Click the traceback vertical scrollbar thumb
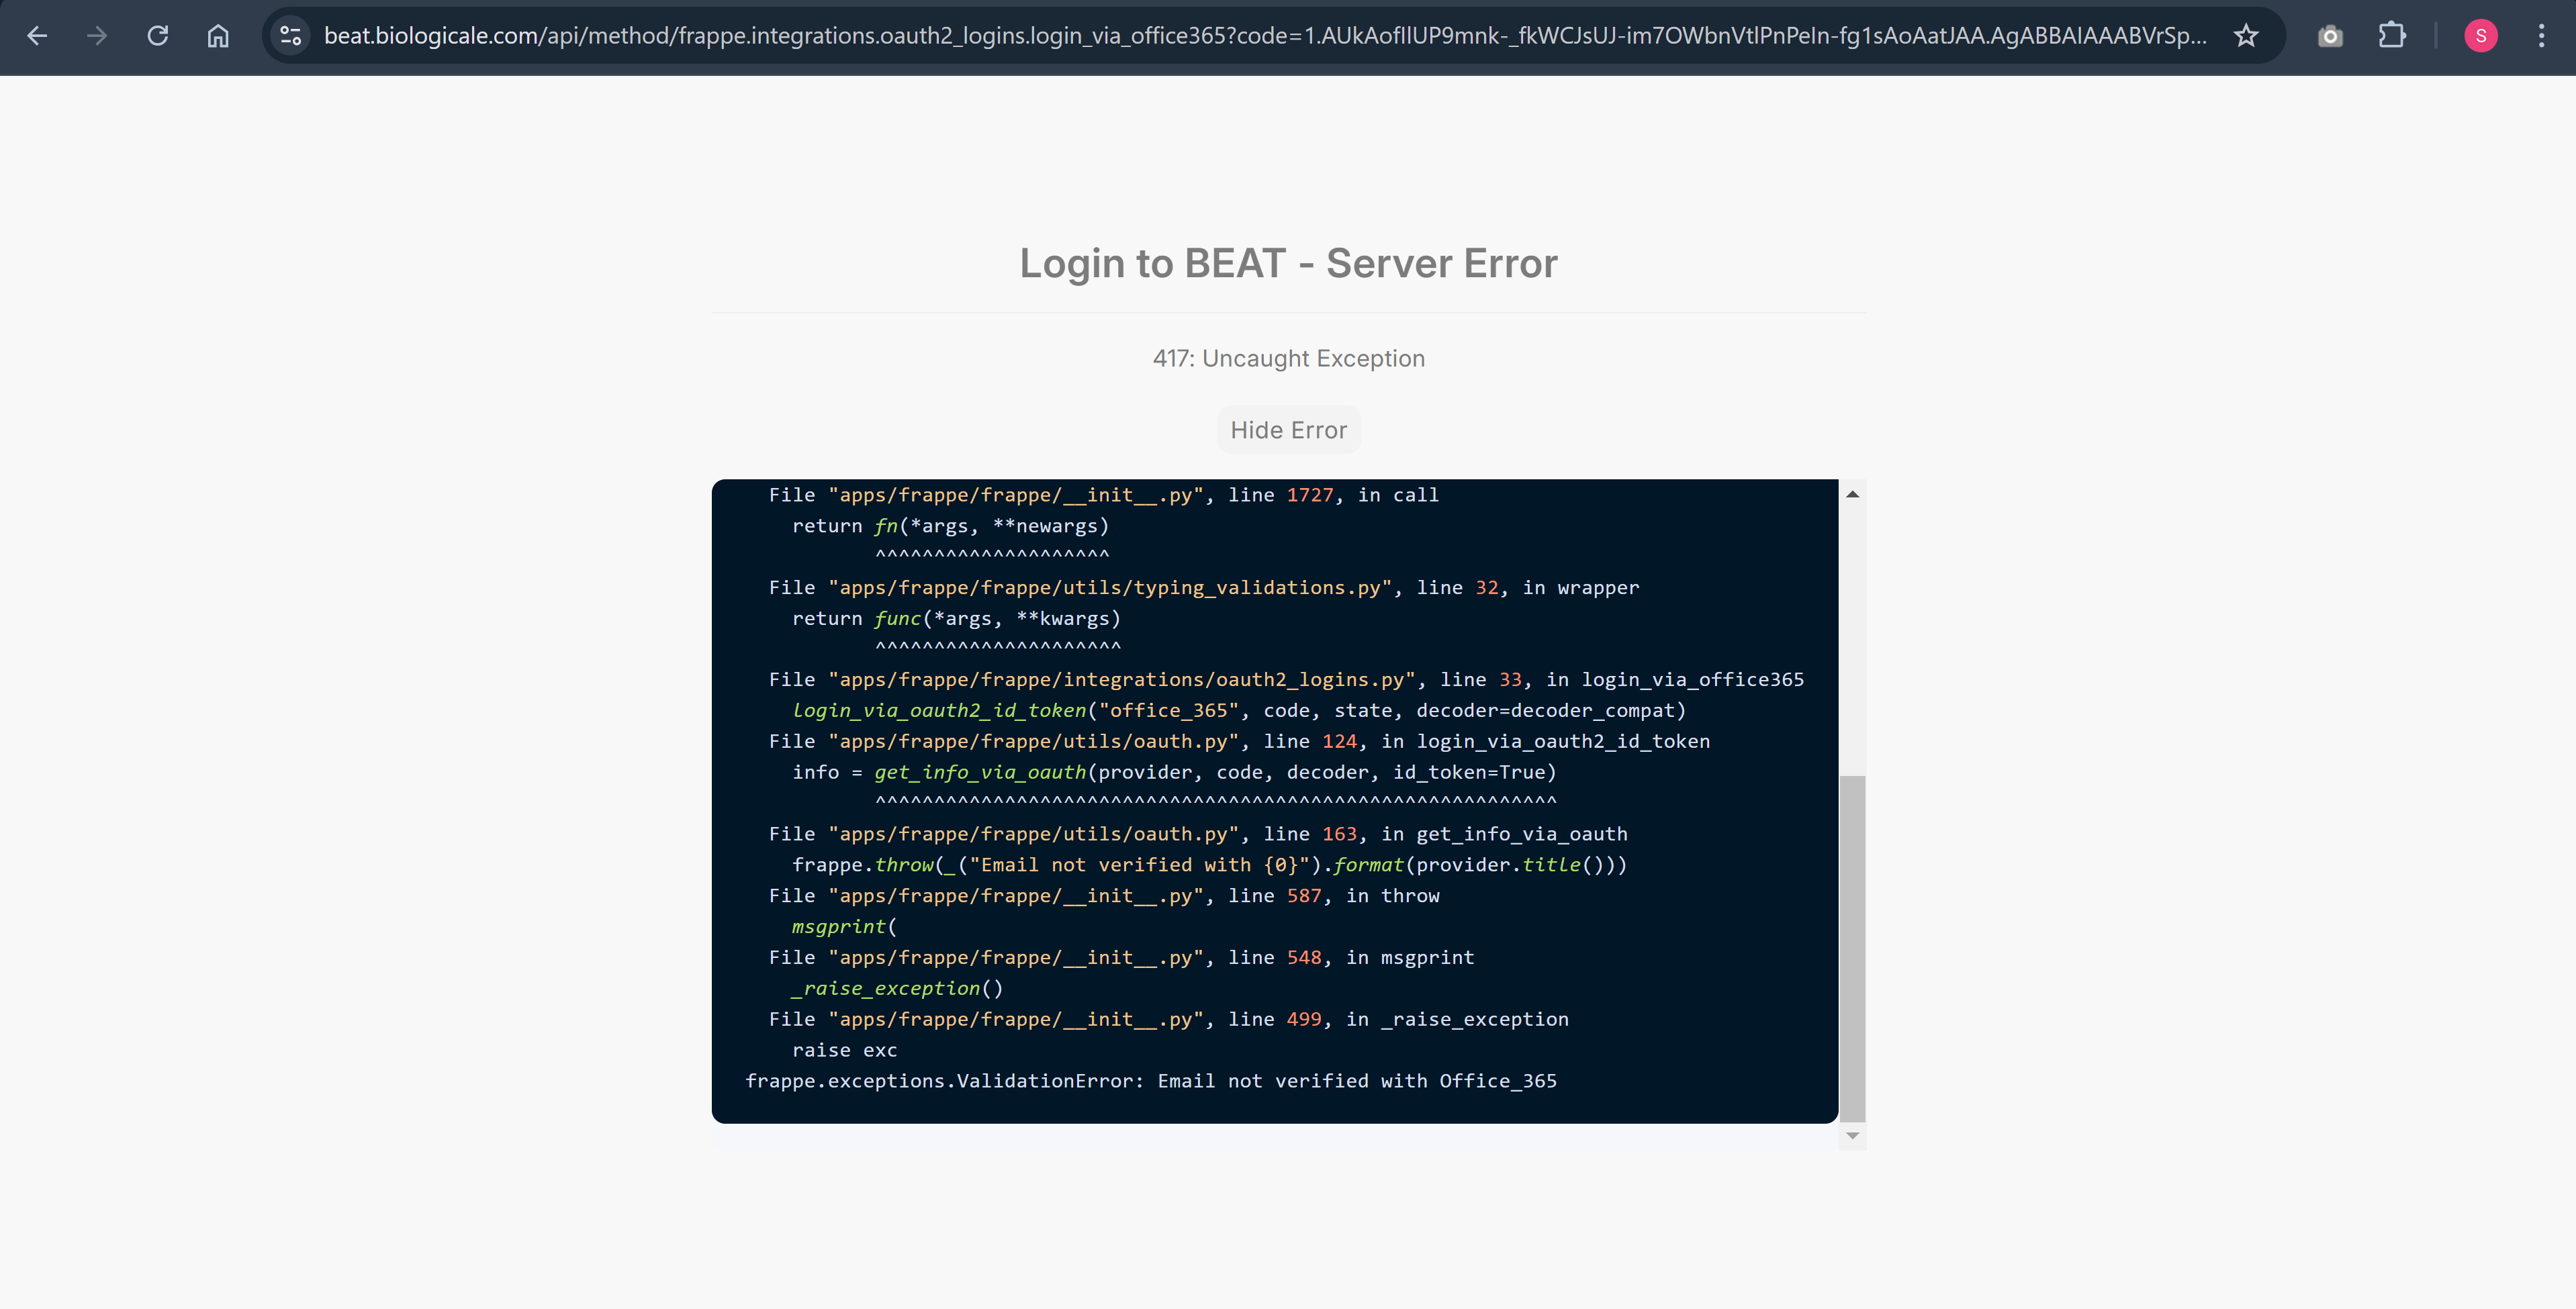 tap(1852, 948)
